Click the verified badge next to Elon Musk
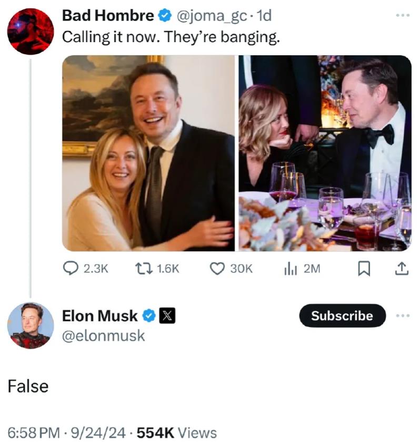Viewport: 419px width, 442px height. (149, 316)
